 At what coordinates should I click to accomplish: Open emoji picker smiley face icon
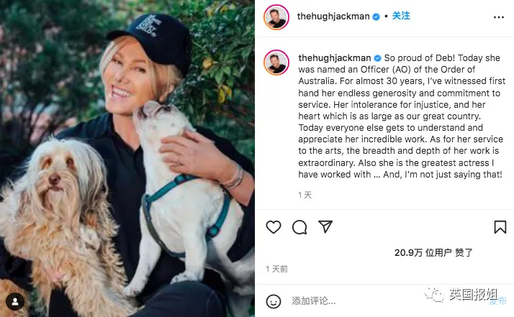274,301
